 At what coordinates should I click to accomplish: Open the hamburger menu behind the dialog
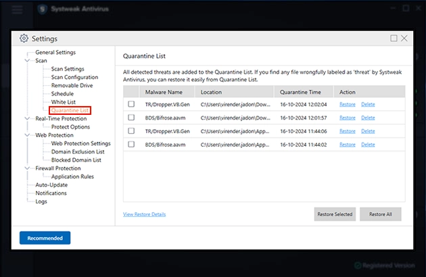18,9
